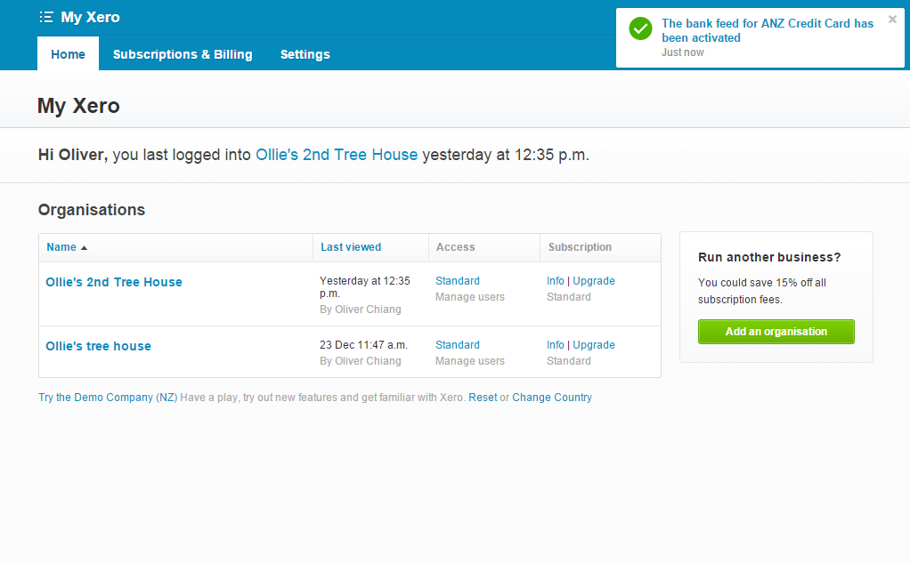910x563 pixels.
Task: Open Subscriptions & Billing tab
Action: (x=183, y=54)
